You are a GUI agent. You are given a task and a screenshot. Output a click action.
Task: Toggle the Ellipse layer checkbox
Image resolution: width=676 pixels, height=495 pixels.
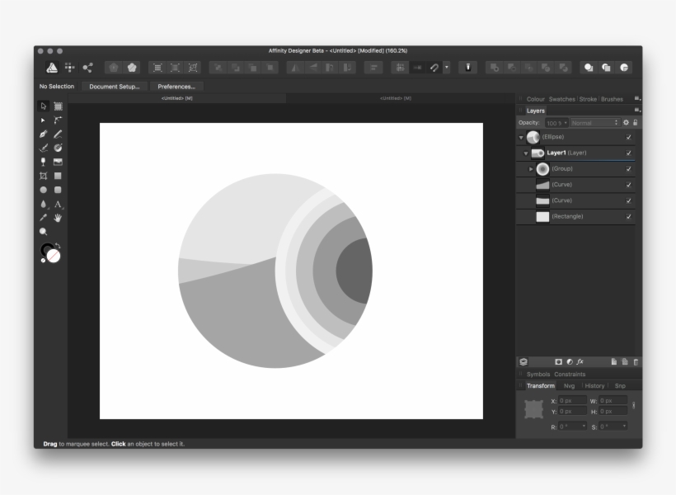click(x=630, y=138)
